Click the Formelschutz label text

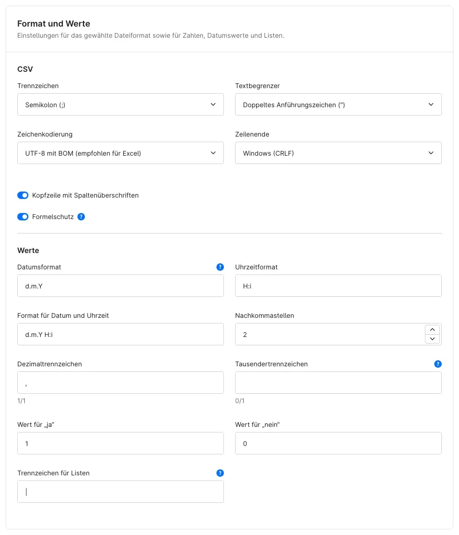coord(53,217)
